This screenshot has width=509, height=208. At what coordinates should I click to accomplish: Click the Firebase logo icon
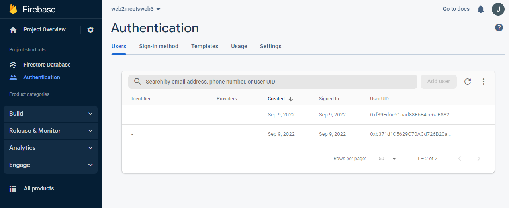coord(13,9)
